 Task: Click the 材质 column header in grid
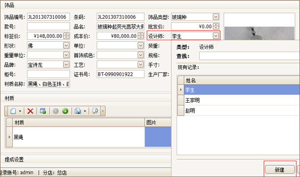coord(79,122)
